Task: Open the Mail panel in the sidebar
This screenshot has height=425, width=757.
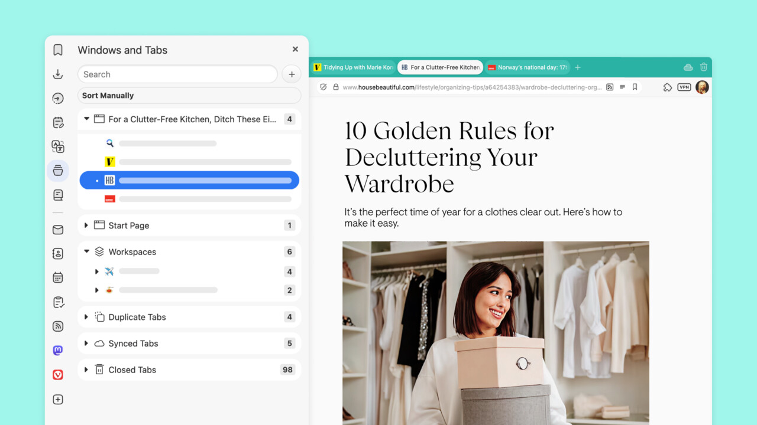Action: tap(57, 230)
